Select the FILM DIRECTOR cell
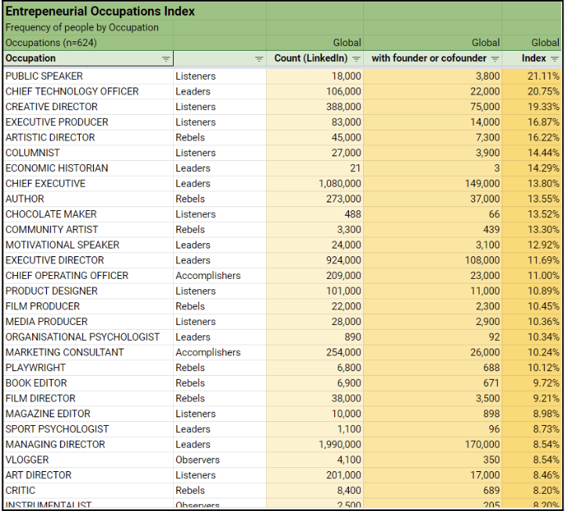The height and width of the screenshot is (511, 565). point(88,398)
